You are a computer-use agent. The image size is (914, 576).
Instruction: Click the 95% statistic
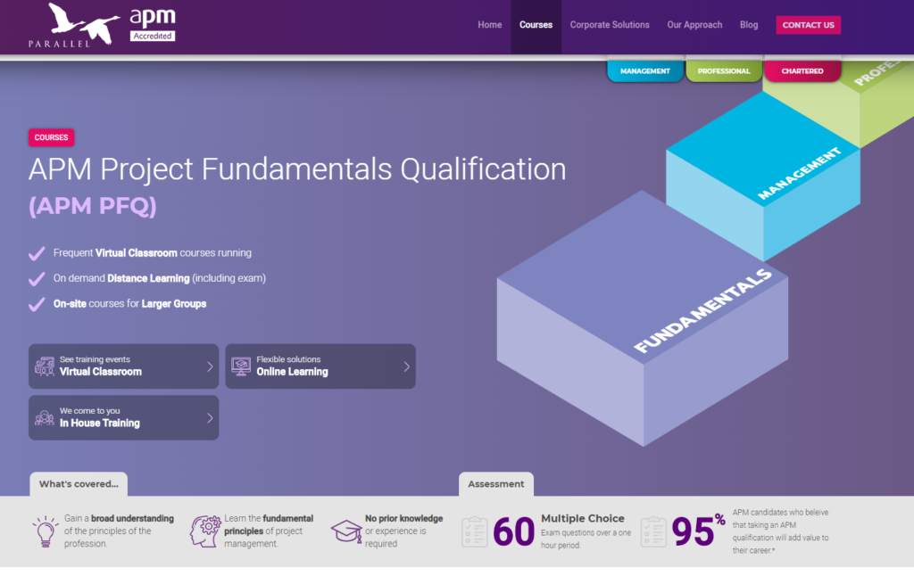[698, 530]
